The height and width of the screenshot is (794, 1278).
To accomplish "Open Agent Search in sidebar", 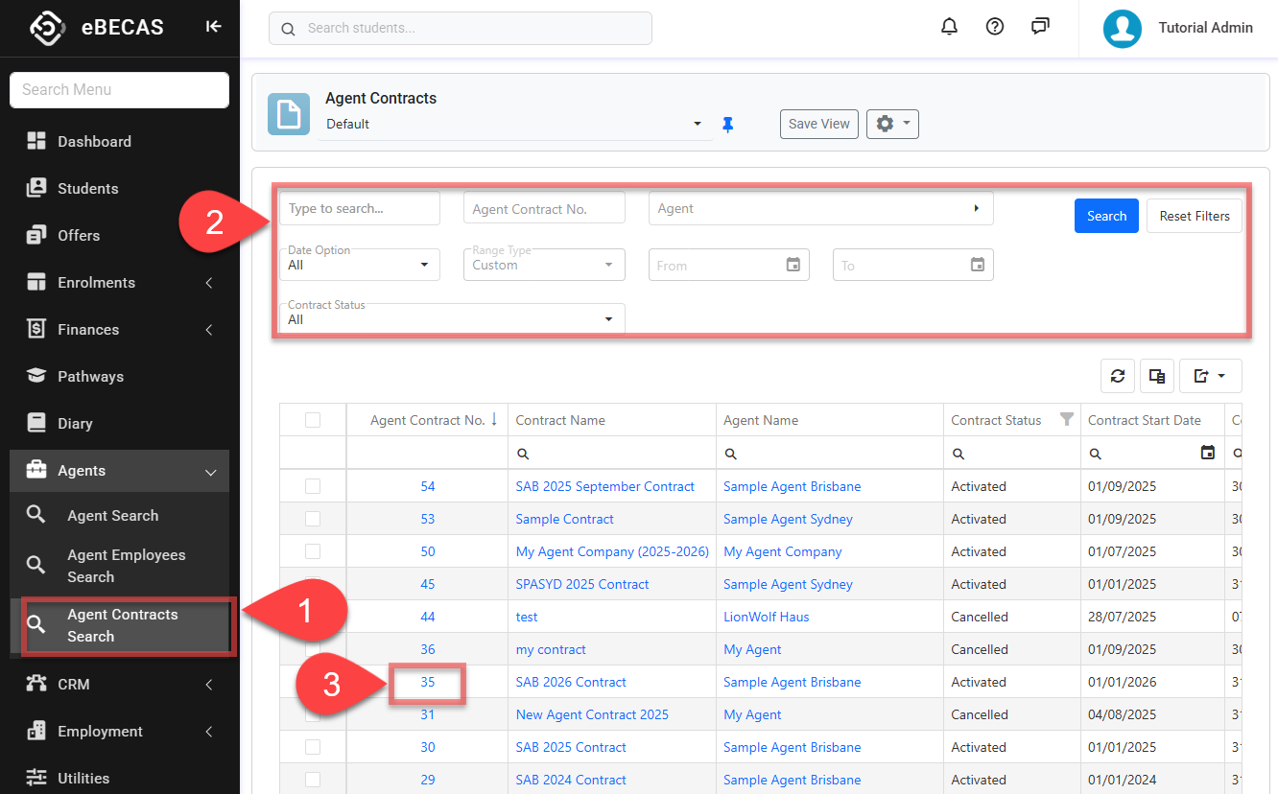I will pyautogui.click(x=112, y=516).
